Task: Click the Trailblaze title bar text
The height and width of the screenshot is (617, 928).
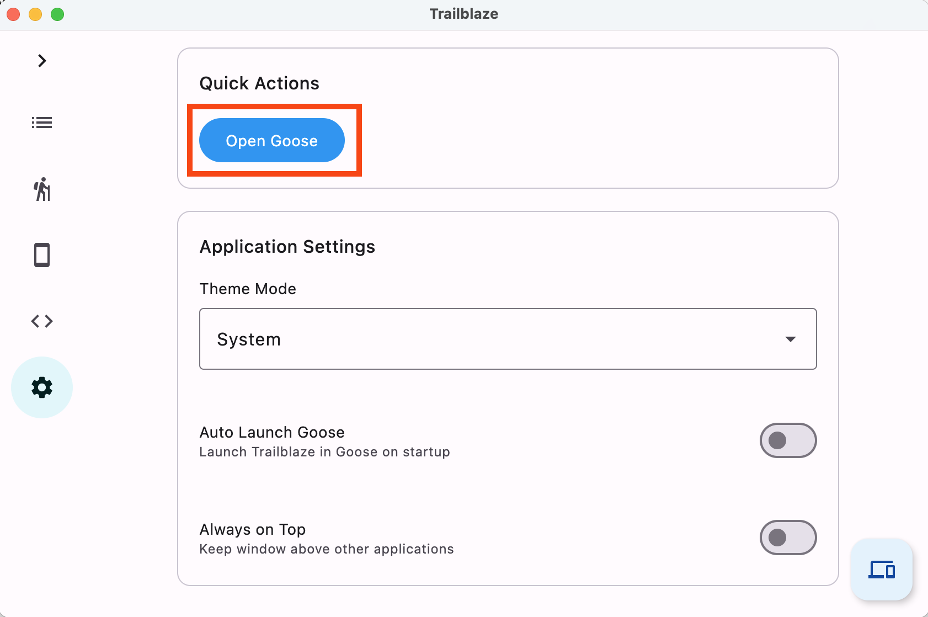Action: [463, 14]
